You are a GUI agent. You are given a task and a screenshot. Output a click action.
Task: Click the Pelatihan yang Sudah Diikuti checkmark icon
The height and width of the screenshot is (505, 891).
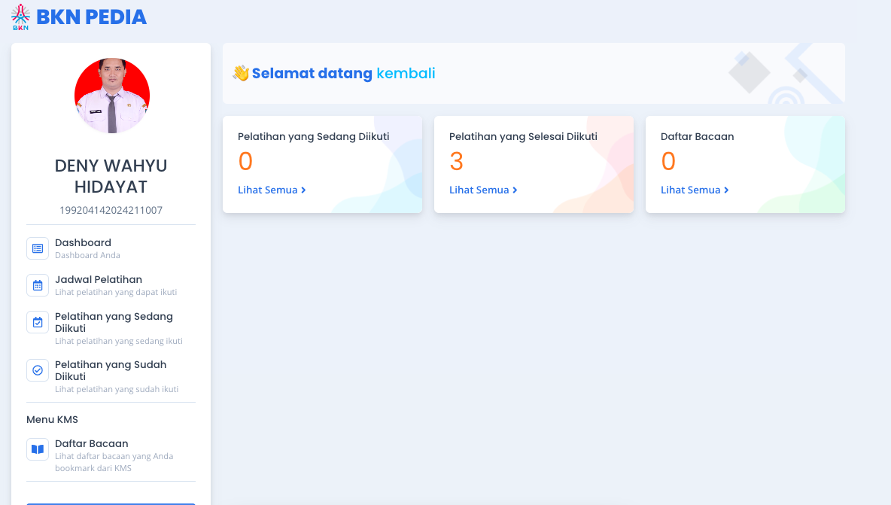38,370
